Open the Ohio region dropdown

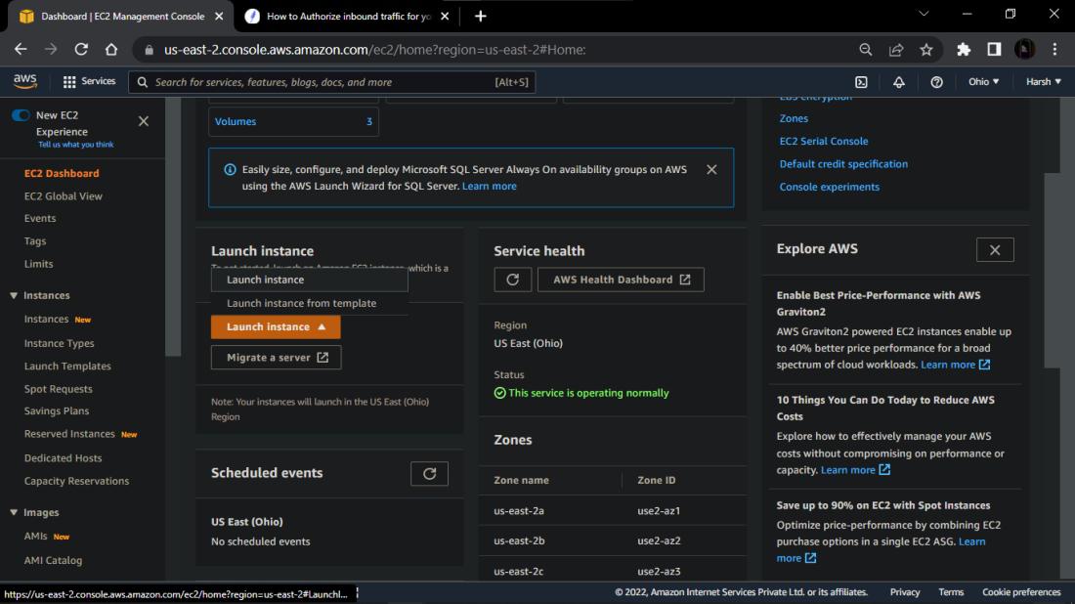[x=983, y=82]
